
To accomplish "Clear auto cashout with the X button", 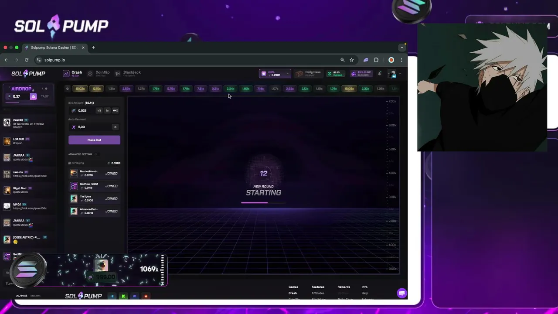I will click(x=115, y=127).
